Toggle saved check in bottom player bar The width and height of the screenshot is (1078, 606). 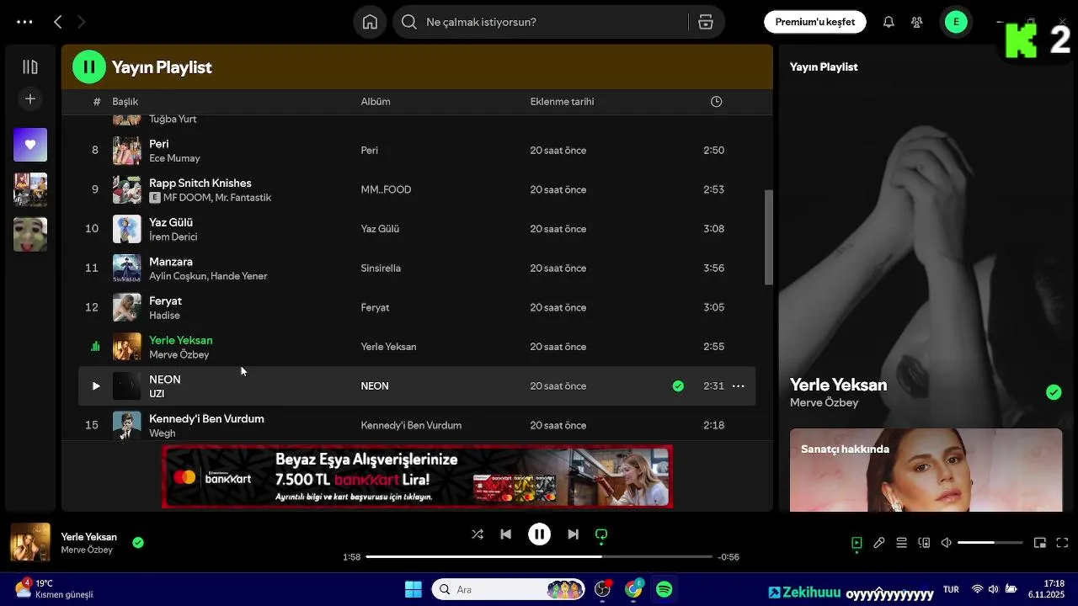pos(138,543)
